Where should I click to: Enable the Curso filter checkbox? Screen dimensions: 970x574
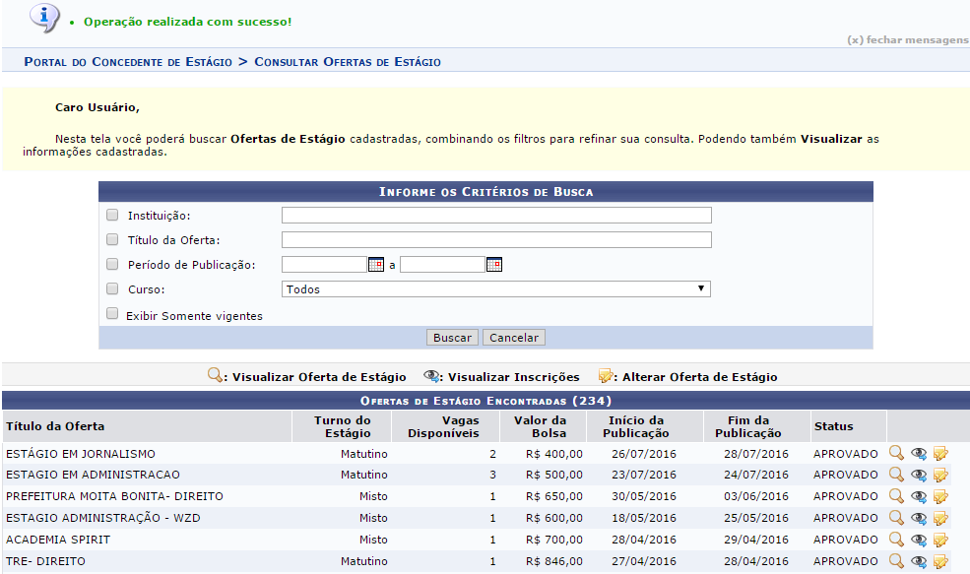(112, 288)
